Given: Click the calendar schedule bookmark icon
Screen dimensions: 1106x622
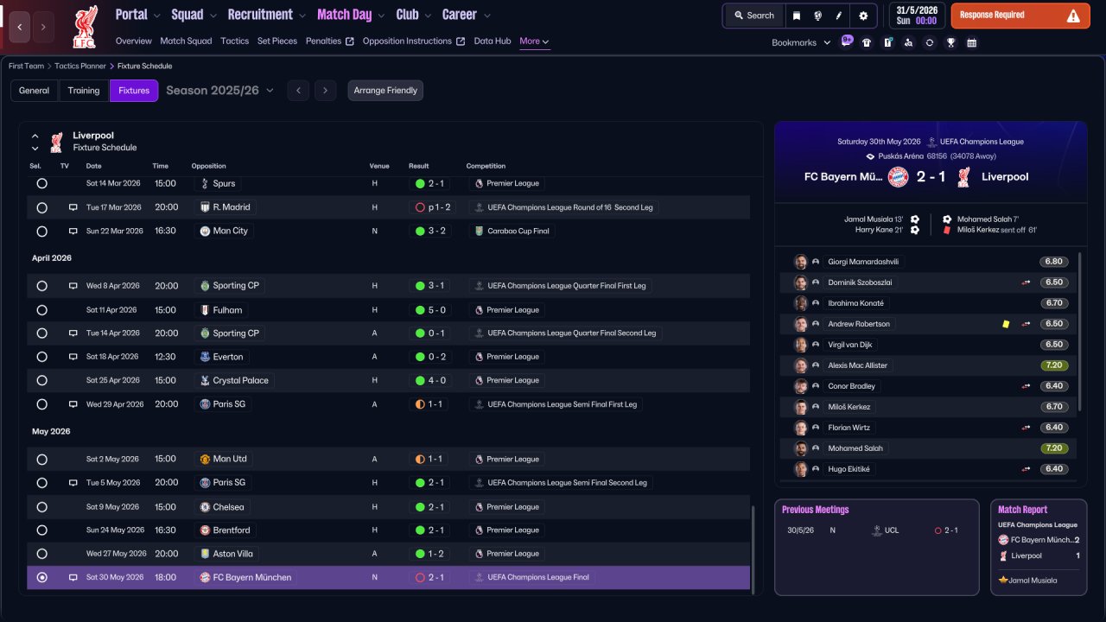Looking at the screenshot, I should click(x=971, y=42).
